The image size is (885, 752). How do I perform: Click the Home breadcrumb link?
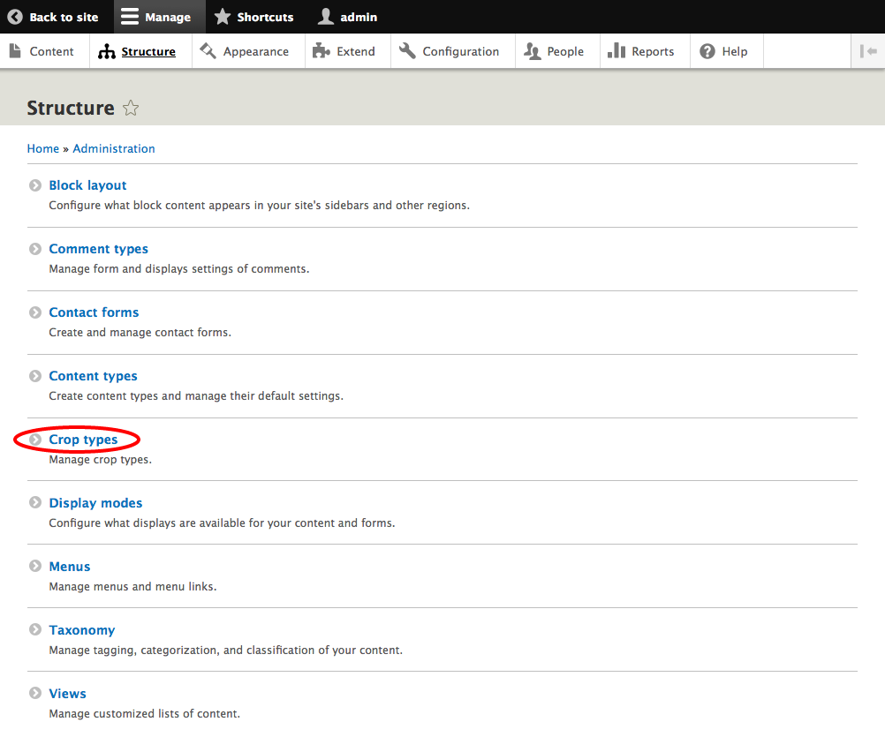(42, 148)
